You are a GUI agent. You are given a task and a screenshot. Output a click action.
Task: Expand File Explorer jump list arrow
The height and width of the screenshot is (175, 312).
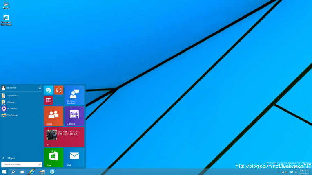[40, 115]
